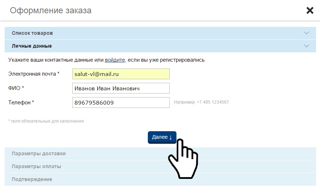The image size is (320, 190).
Task: Select the Оформление заказа dialog title
Action: (x=50, y=10)
